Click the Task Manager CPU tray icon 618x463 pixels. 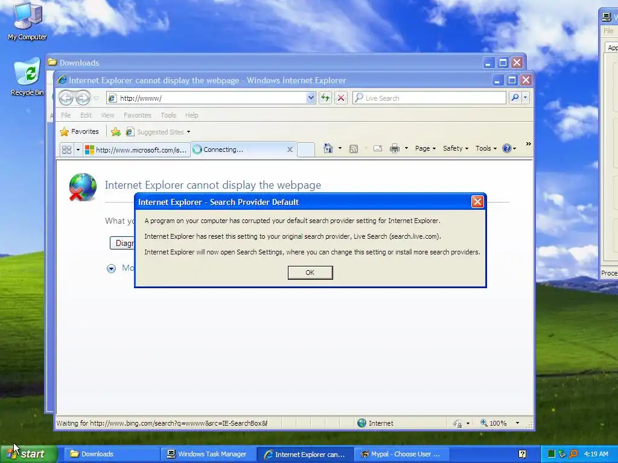pyautogui.click(x=552, y=455)
